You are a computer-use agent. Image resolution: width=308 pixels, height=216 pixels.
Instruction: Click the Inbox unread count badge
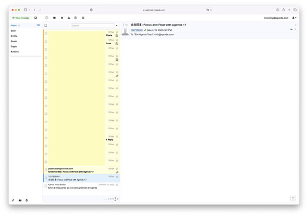click(38, 25)
